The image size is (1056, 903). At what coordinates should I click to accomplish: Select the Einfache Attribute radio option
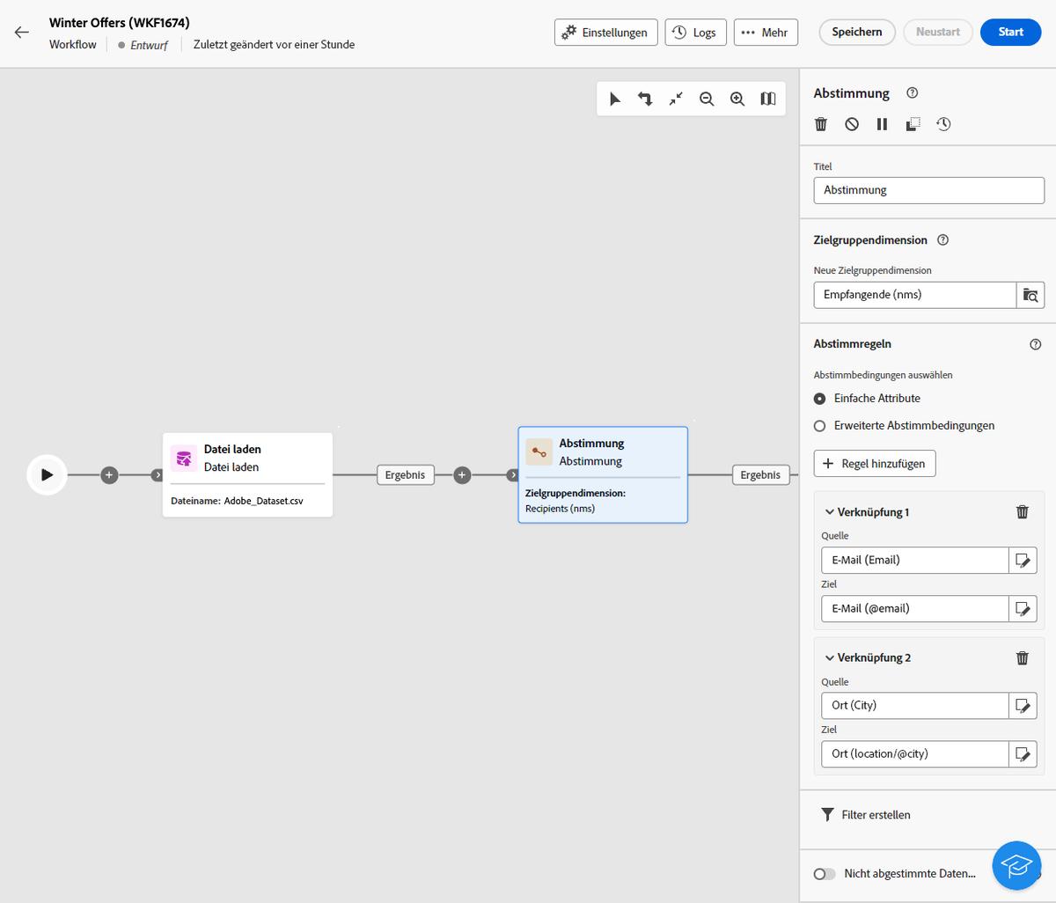click(819, 398)
